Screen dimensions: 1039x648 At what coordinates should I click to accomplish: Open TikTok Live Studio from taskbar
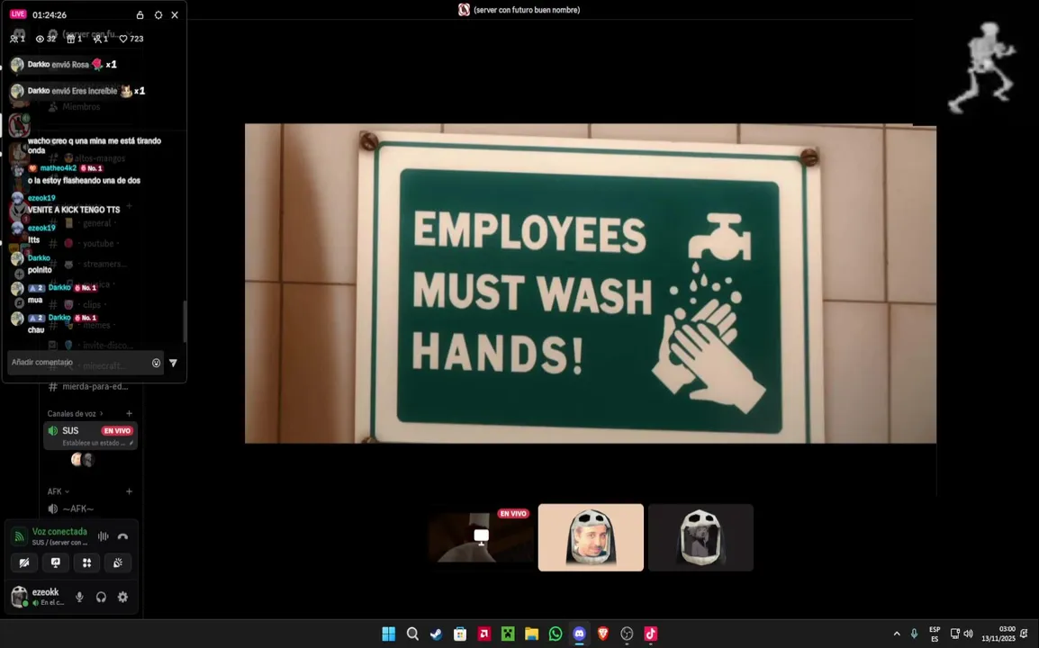click(651, 634)
